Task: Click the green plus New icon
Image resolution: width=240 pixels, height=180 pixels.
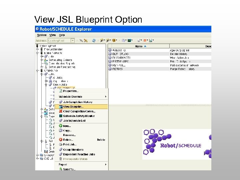Action: [x=61, y=126]
